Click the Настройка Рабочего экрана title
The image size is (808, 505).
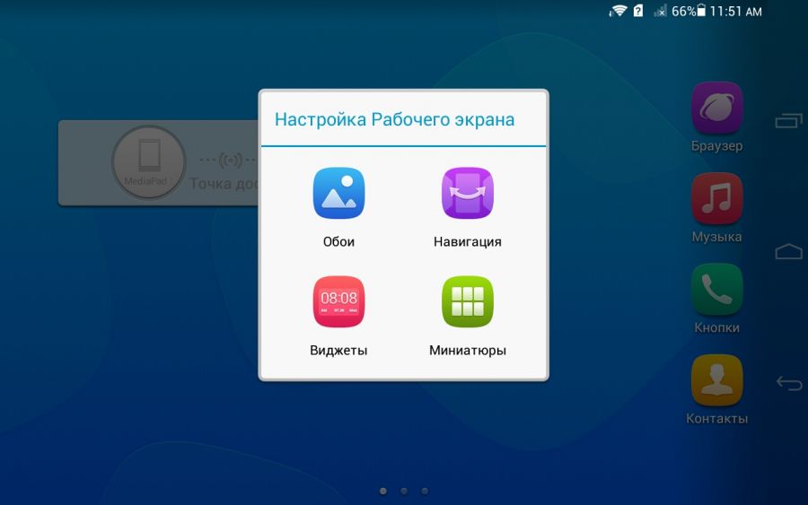coord(394,119)
